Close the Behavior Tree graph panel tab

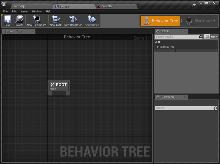point(32,31)
